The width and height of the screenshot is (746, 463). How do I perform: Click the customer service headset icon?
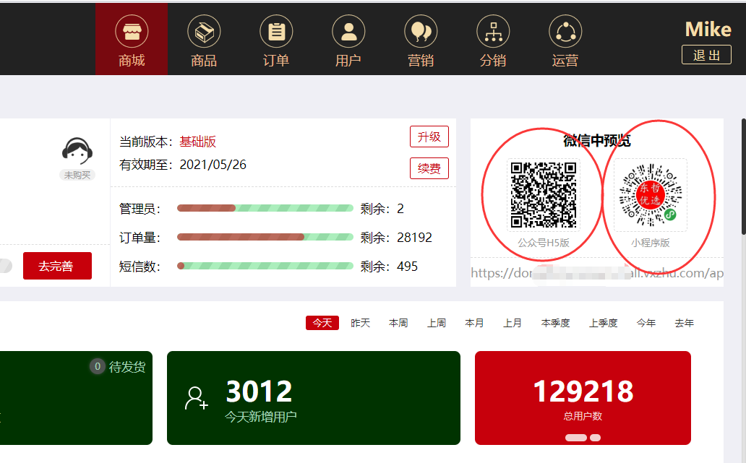pos(78,152)
